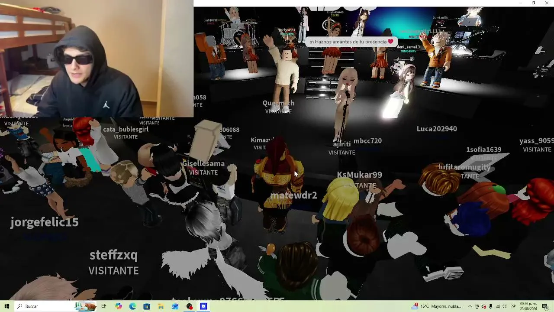Viewport: 554px width, 312px height.
Task: Open Task View from the taskbar
Action: click(104, 306)
